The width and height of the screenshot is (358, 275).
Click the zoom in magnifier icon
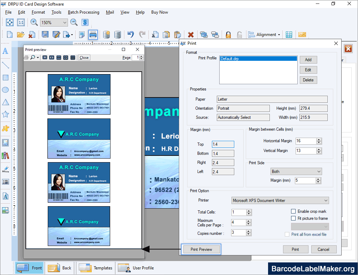click(34, 22)
